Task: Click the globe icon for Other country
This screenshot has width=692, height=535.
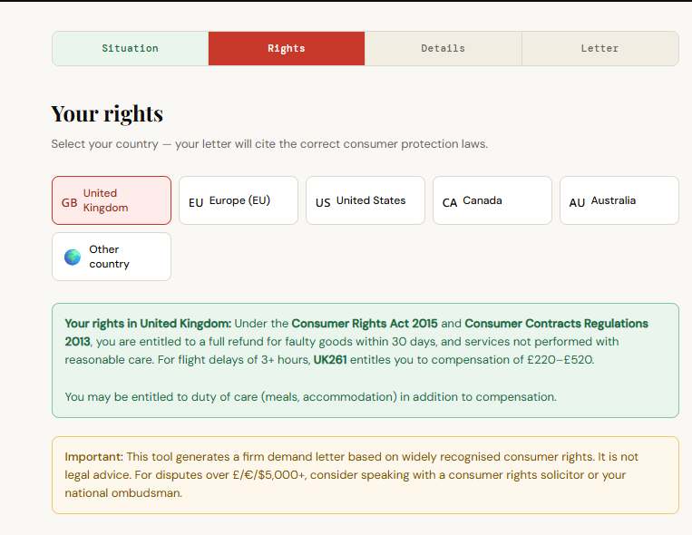Action: click(x=73, y=258)
